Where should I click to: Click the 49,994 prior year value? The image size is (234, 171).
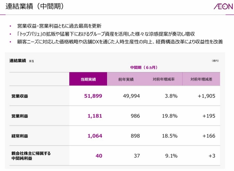click(x=131, y=96)
